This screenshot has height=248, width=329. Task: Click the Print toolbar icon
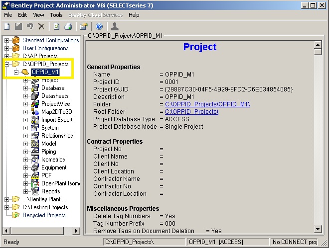coord(68,26)
